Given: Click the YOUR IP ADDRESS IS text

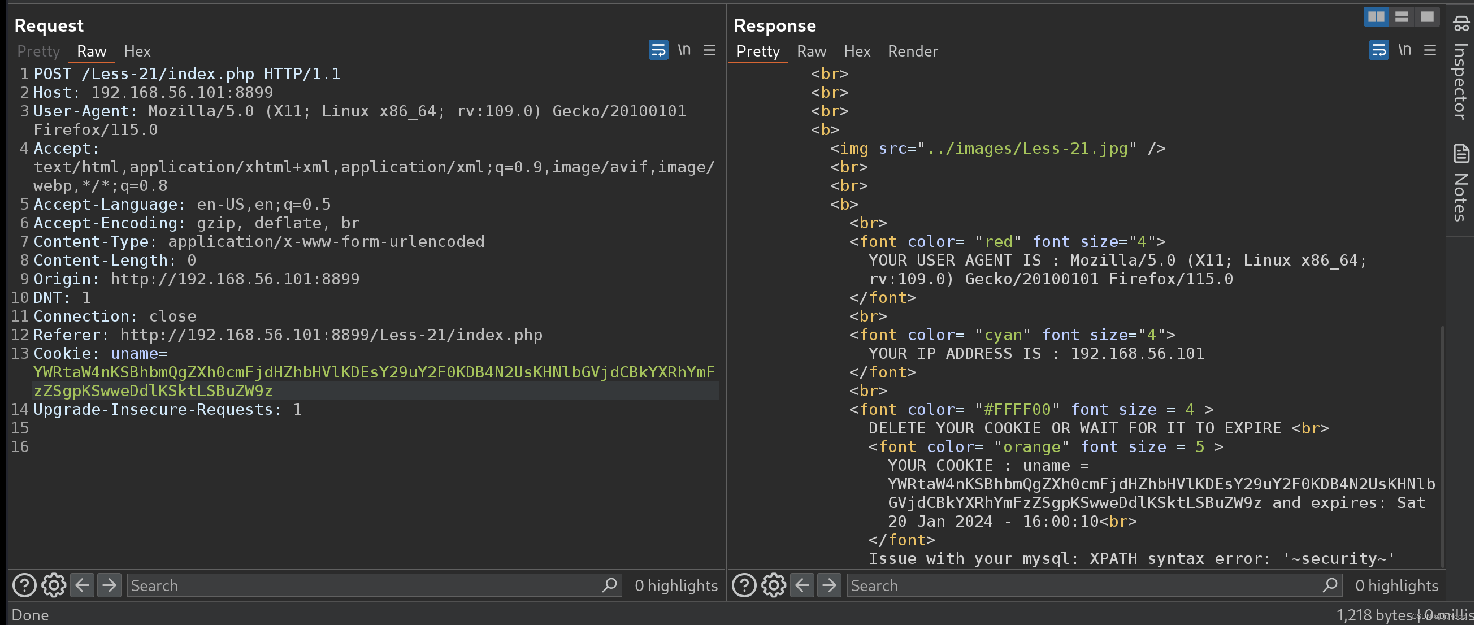Looking at the screenshot, I should tap(1036, 353).
